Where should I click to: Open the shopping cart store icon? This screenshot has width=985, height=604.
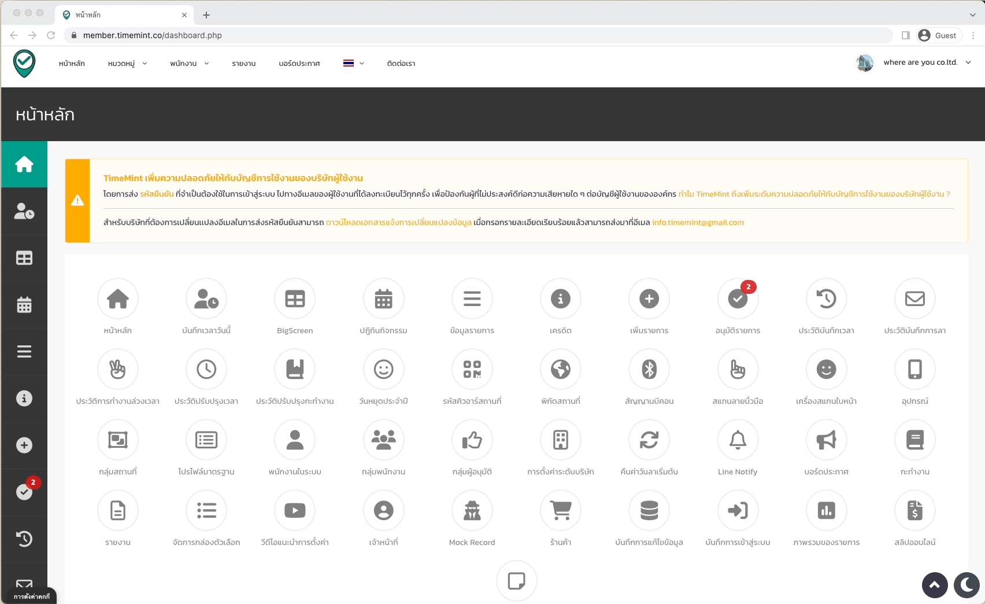click(x=560, y=511)
